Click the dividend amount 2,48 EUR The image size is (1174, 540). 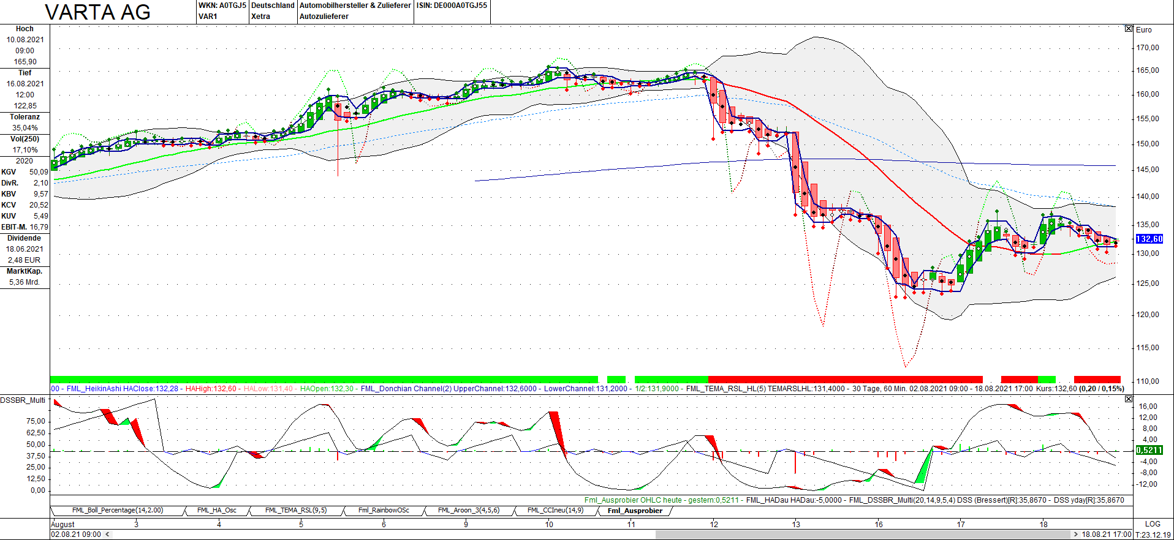pos(25,260)
